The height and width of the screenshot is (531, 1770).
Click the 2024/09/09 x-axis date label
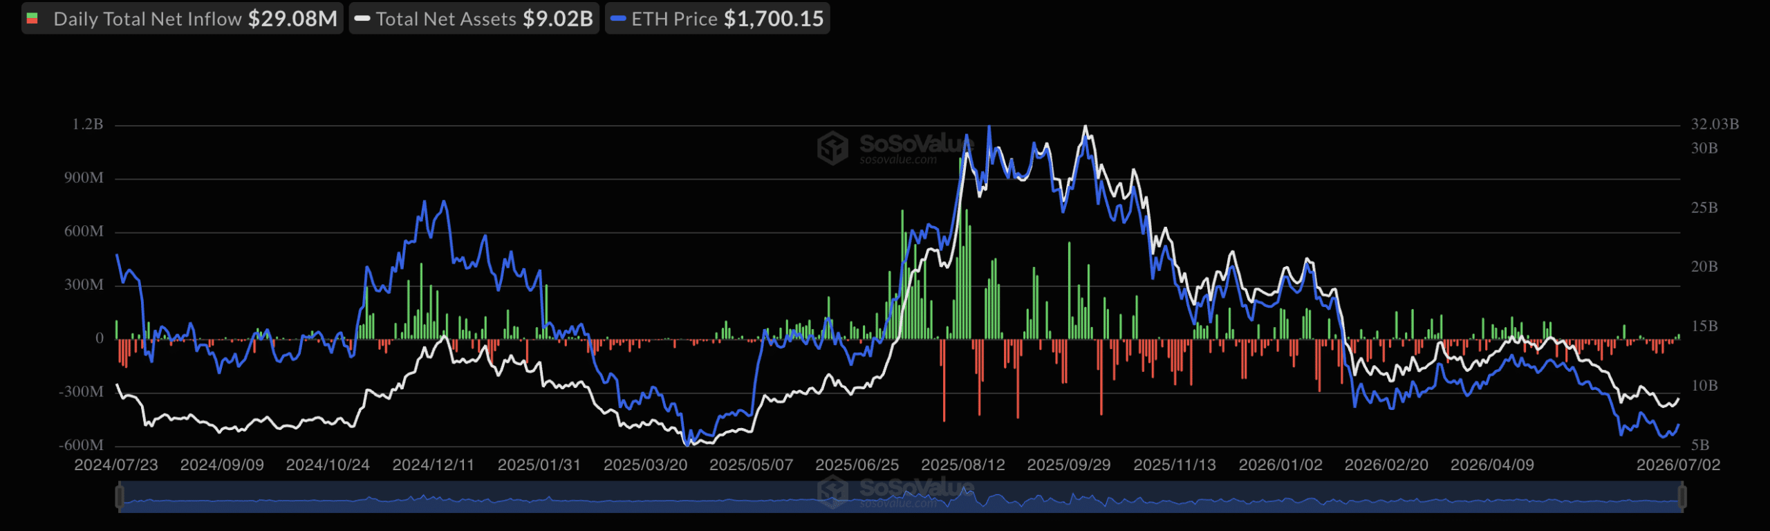(222, 465)
